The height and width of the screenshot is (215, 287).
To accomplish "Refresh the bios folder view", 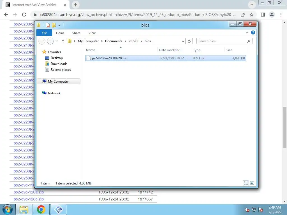I will coord(189,41).
